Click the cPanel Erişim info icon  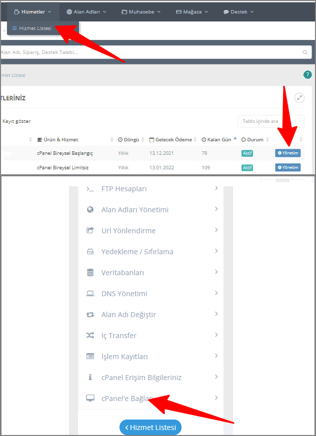(x=90, y=378)
